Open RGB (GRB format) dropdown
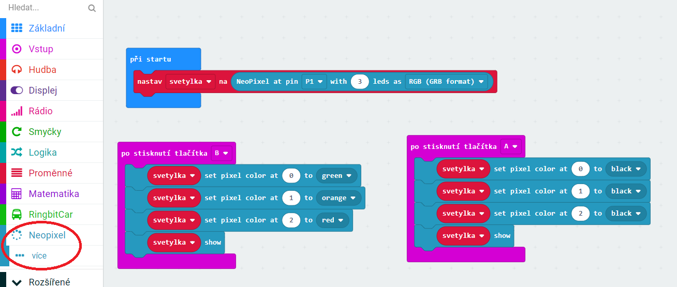 click(x=447, y=82)
